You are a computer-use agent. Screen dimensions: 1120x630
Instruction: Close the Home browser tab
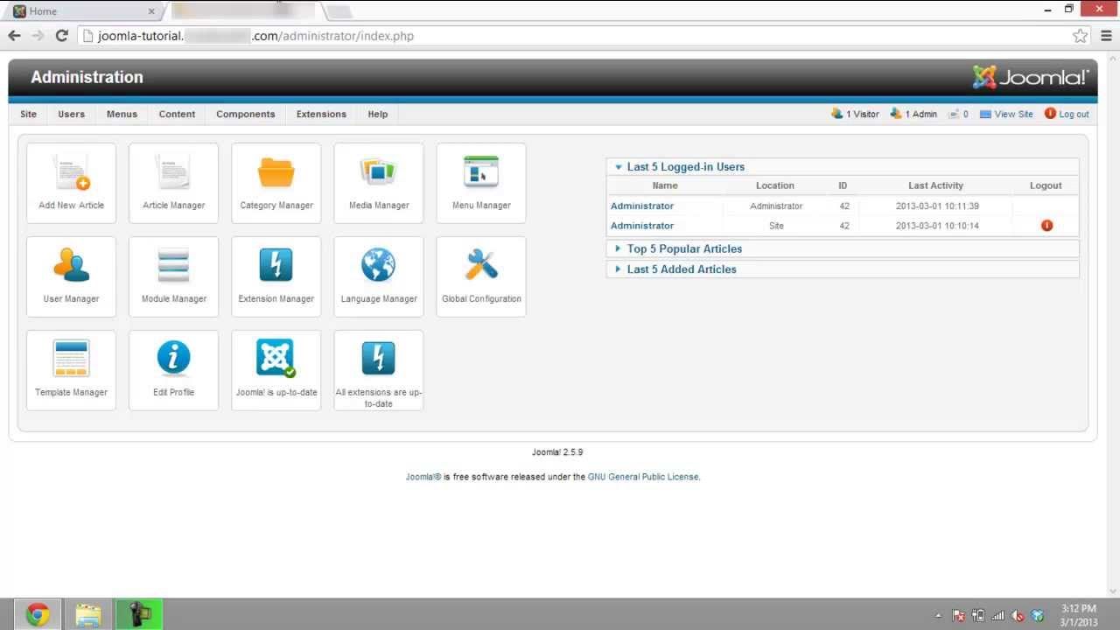pos(151,11)
